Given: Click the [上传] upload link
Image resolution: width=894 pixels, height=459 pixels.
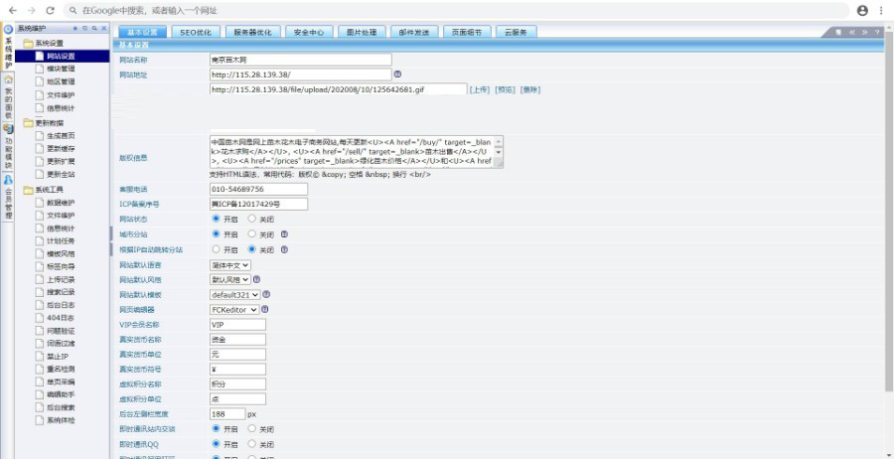Looking at the screenshot, I should pos(479,89).
